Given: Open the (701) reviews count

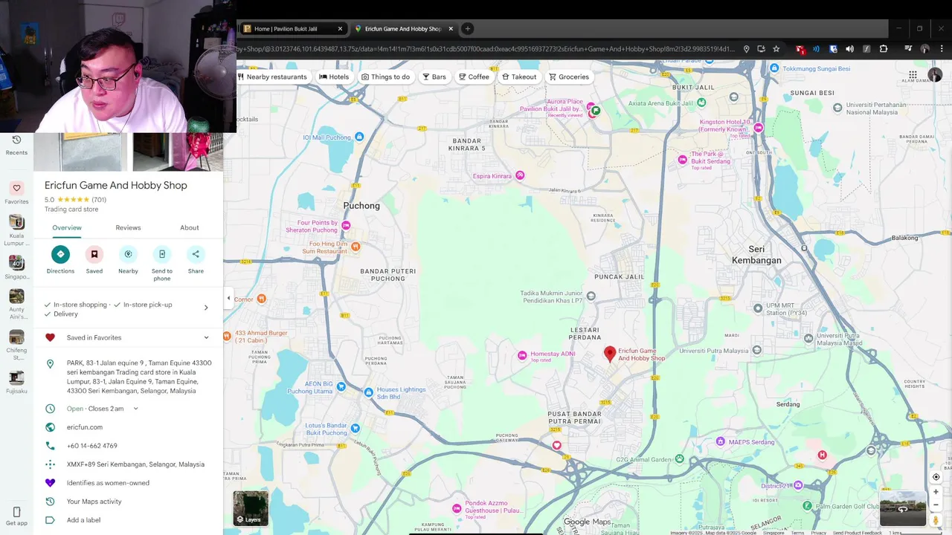Looking at the screenshot, I should (99, 200).
